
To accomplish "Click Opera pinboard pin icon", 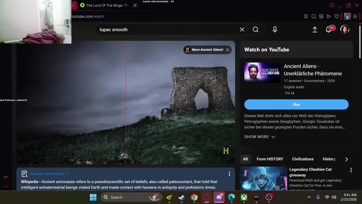I will click(x=306, y=16).
